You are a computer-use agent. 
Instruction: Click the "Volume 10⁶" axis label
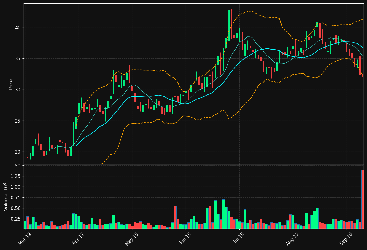[x=6, y=197]
